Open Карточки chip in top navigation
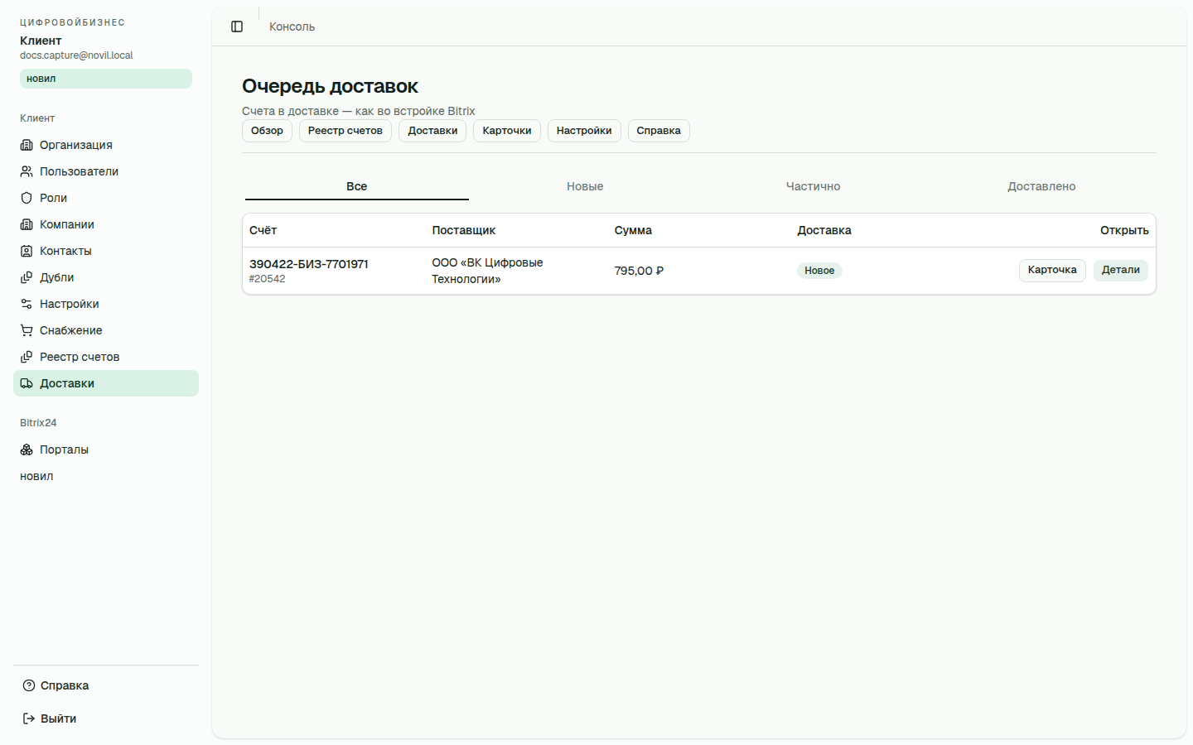This screenshot has height=745, width=1193. [x=507, y=131]
